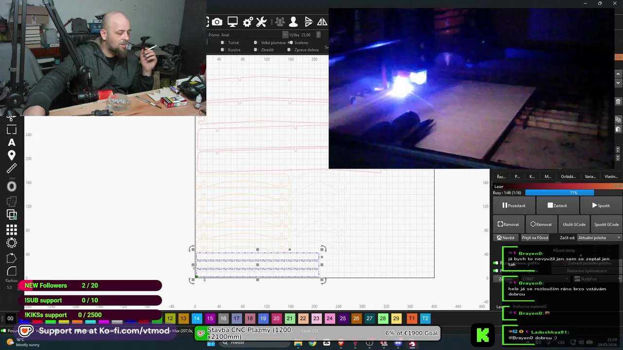The height and width of the screenshot is (350, 623).
Task: Click Rámovat with circle frame icon
Action: coord(541,224)
